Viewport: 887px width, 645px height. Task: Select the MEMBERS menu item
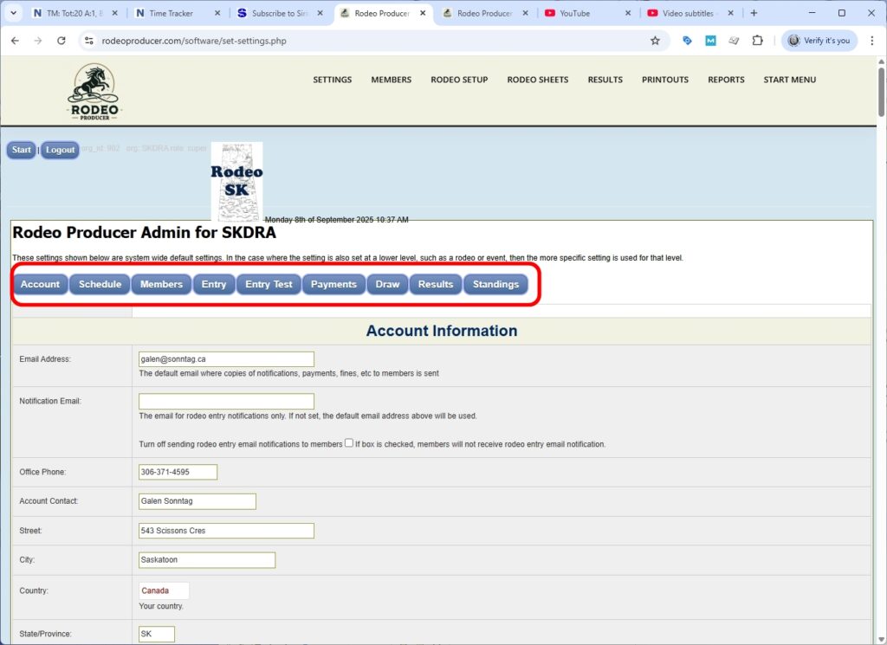tap(391, 79)
